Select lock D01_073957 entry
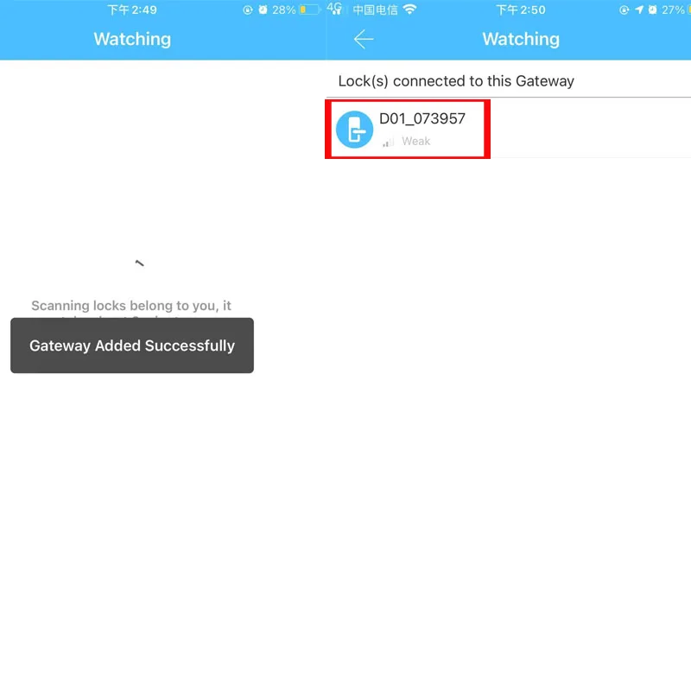Image resolution: width=691 pixels, height=691 pixels. tap(408, 129)
